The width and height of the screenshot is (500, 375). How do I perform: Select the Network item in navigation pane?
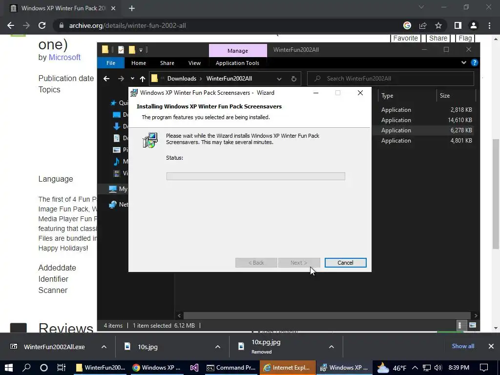(119, 205)
